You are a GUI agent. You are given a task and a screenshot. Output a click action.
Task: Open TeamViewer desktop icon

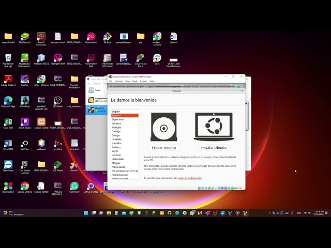point(8,166)
